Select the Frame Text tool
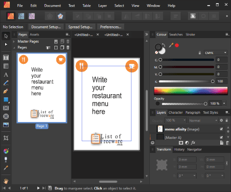 point(6,58)
